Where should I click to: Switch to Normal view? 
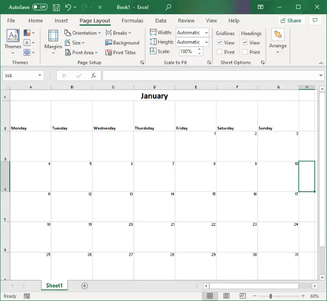point(210,296)
